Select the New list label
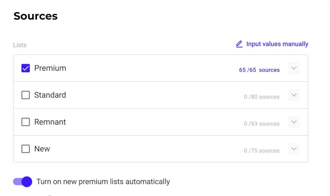330x196 pixels. (x=42, y=149)
